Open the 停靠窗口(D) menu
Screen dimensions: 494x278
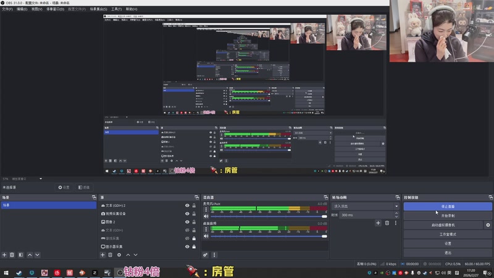[55, 9]
